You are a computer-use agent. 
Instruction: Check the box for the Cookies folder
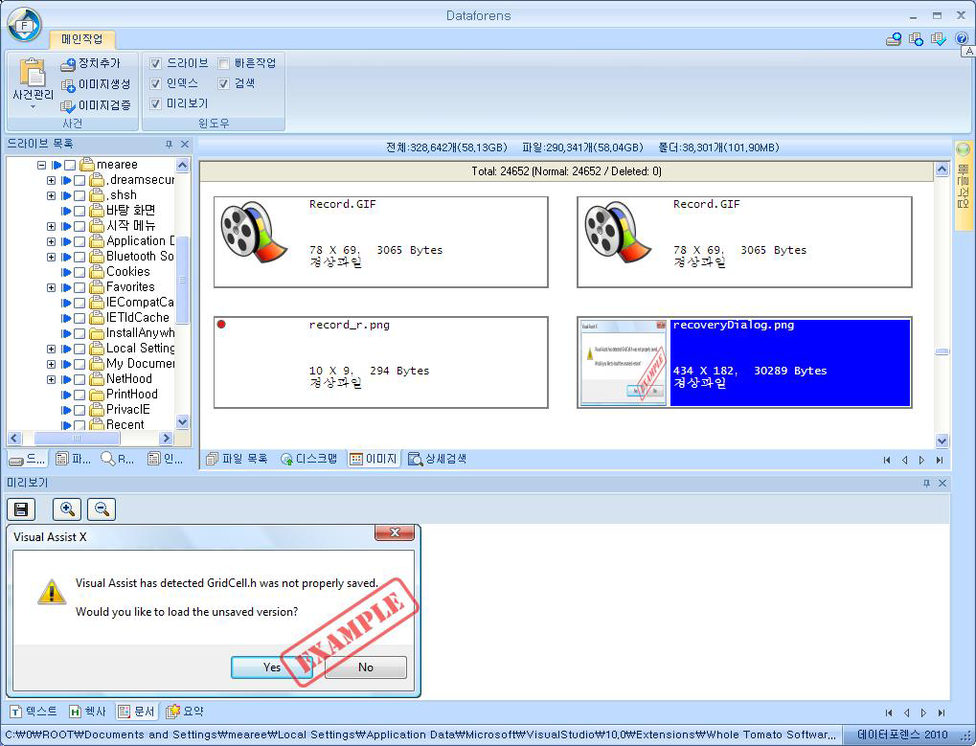point(79,272)
